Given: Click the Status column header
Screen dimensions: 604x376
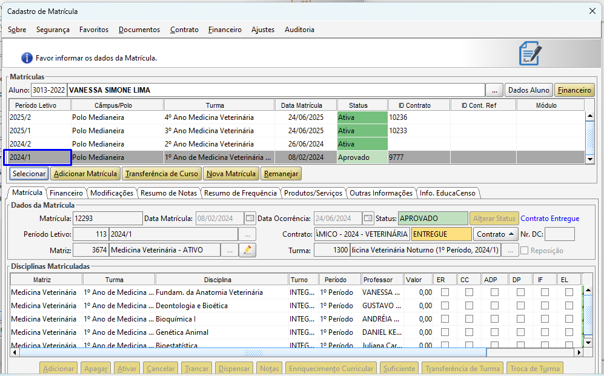Looking at the screenshot, I should pyautogui.click(x=362, y=105).
